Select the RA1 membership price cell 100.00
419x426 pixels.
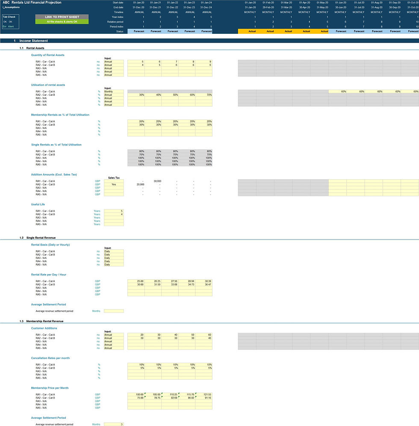136,394
